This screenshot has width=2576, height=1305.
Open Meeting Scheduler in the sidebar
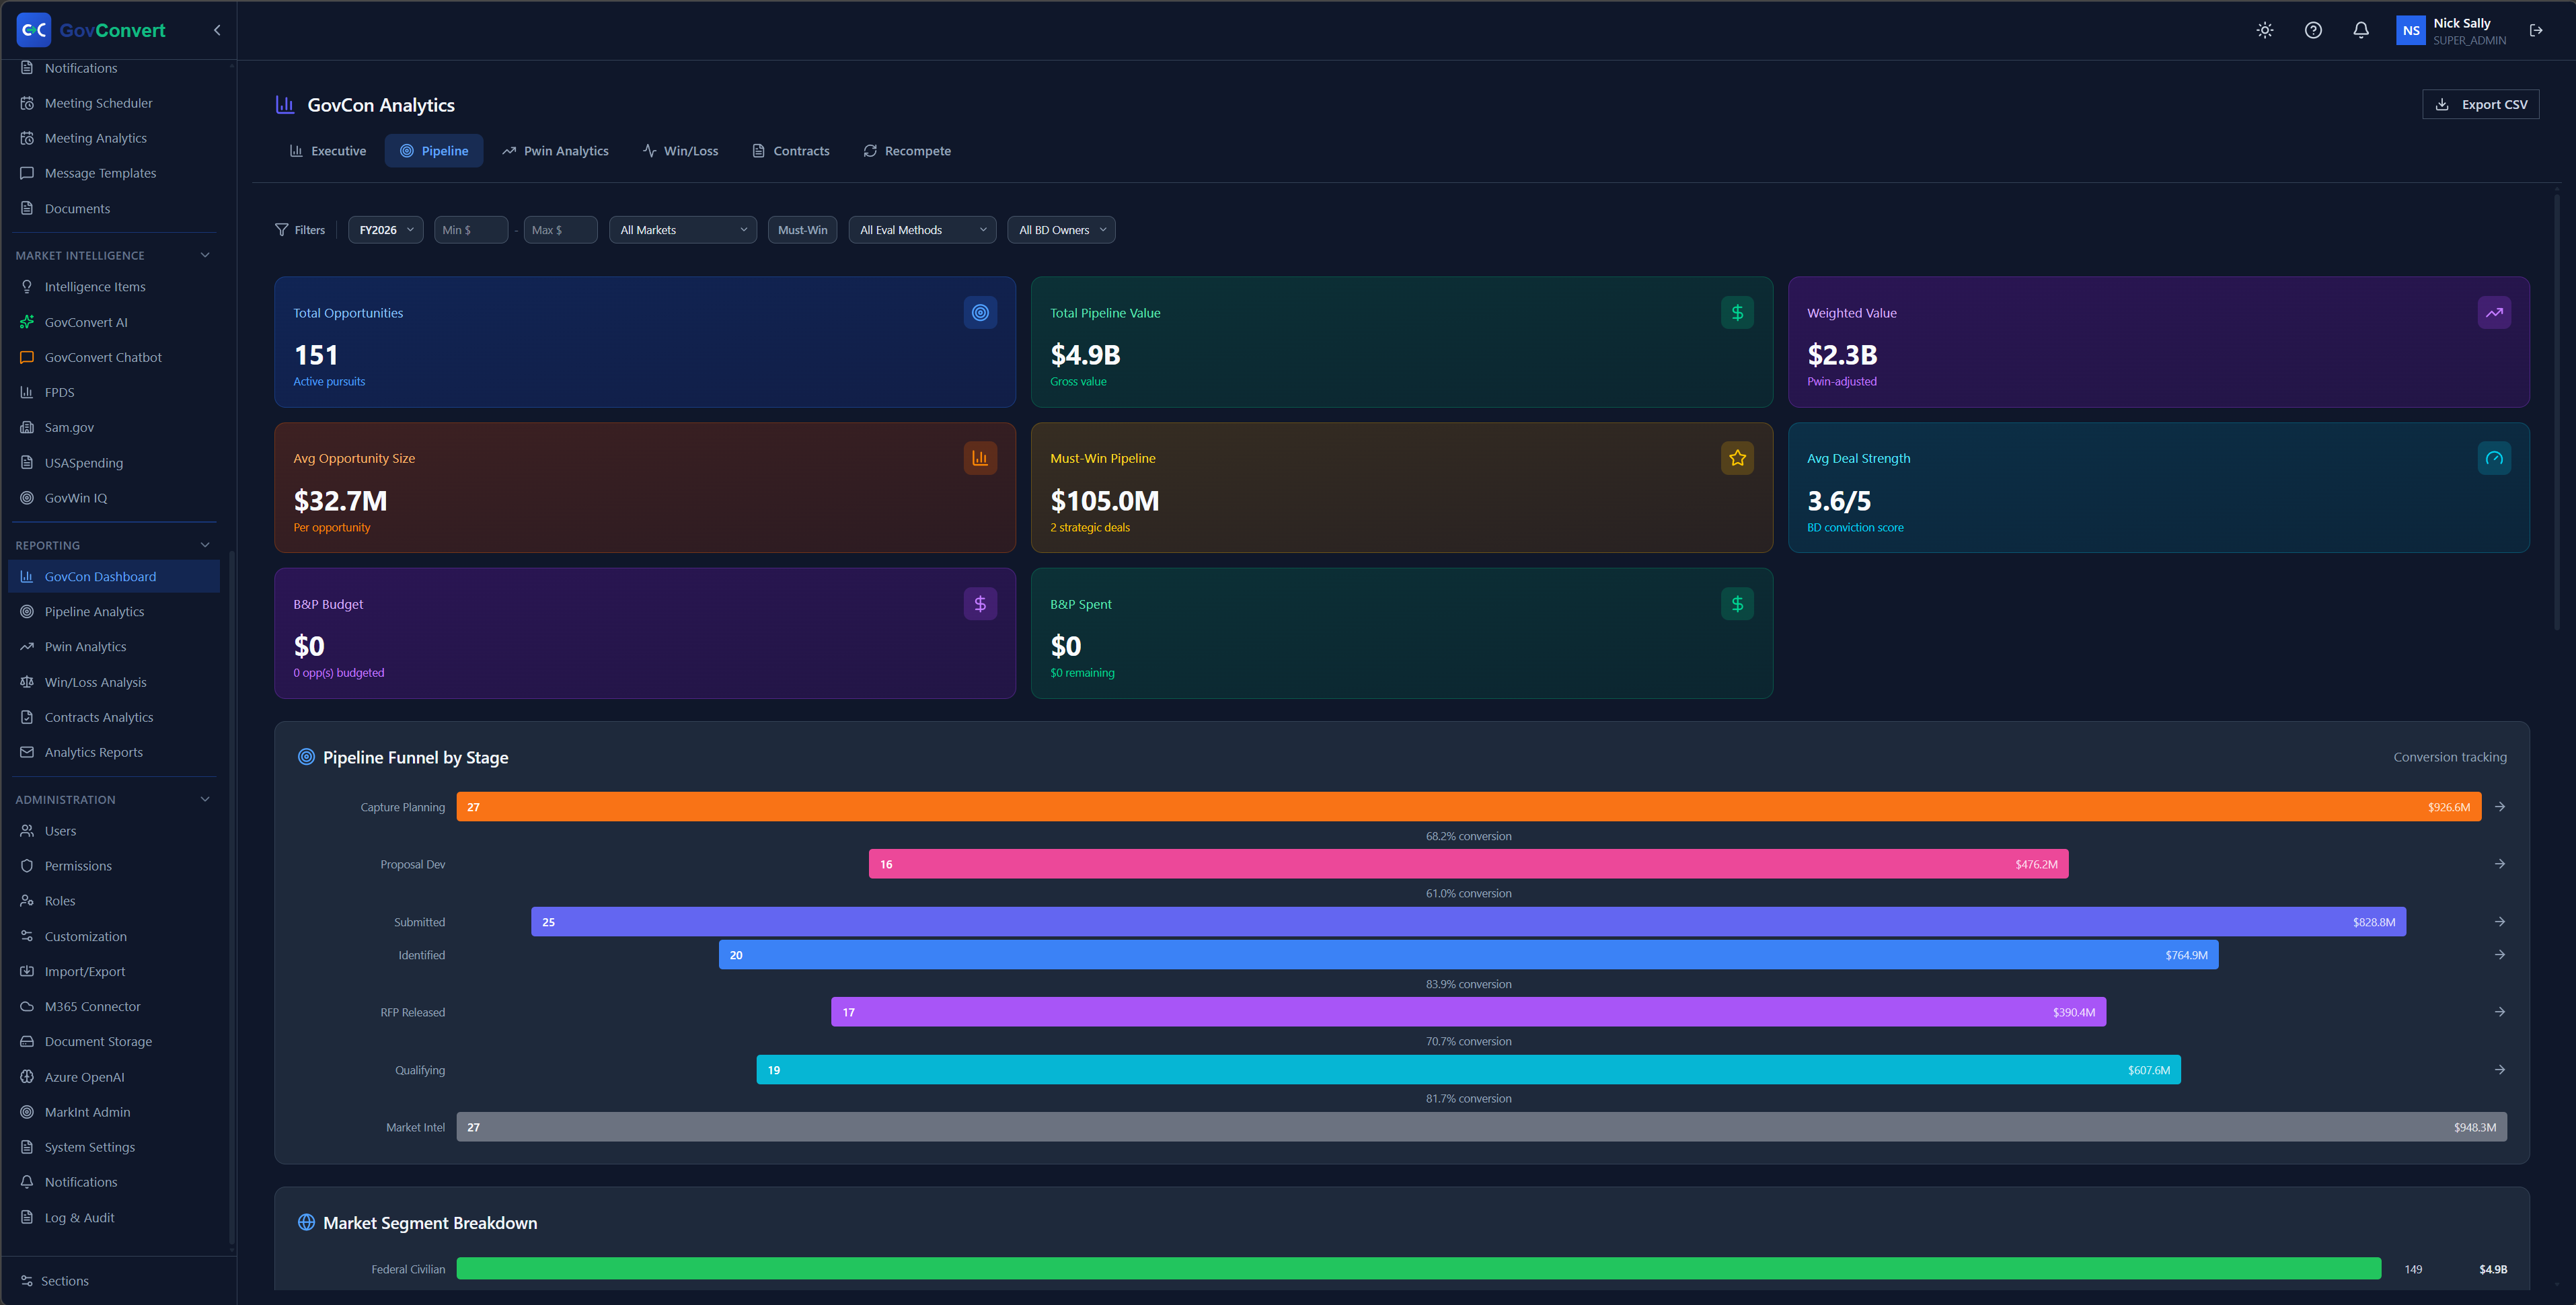114,103
